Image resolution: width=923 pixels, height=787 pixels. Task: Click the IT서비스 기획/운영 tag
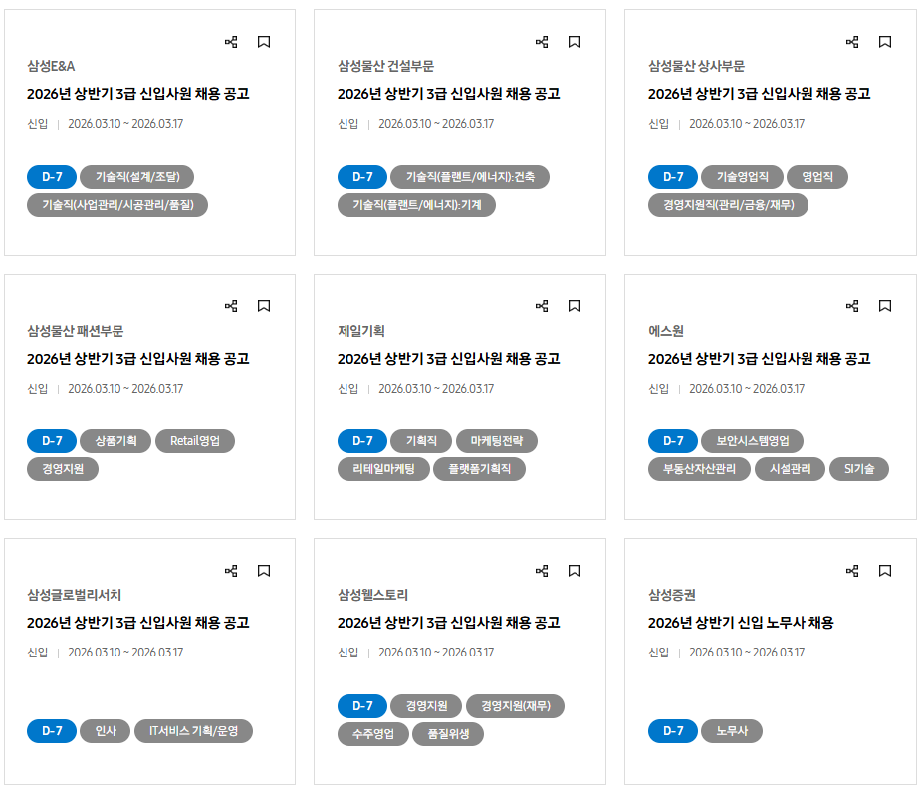pos(193,732)
